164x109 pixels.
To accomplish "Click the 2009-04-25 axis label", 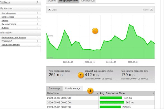I will point(111,62).
